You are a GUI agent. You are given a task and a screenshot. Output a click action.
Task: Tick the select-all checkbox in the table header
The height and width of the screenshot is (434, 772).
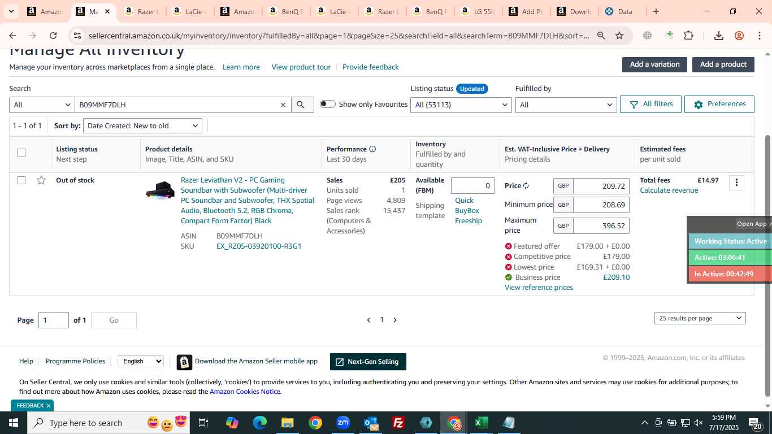21,153
